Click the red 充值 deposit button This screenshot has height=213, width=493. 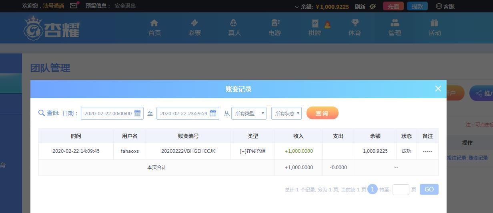point(393,6)
